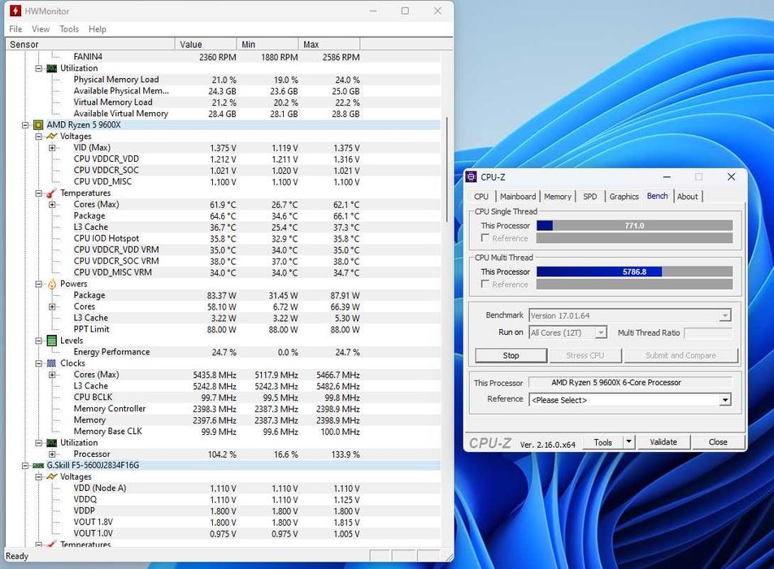
Task: Click the HWMonitor lightning app icon in title bar
Action: point(15,11)
